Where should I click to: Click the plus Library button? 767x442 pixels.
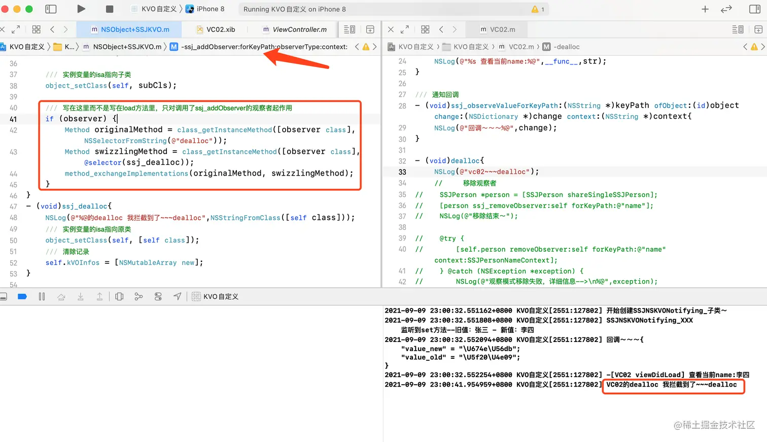coord(705,9)
